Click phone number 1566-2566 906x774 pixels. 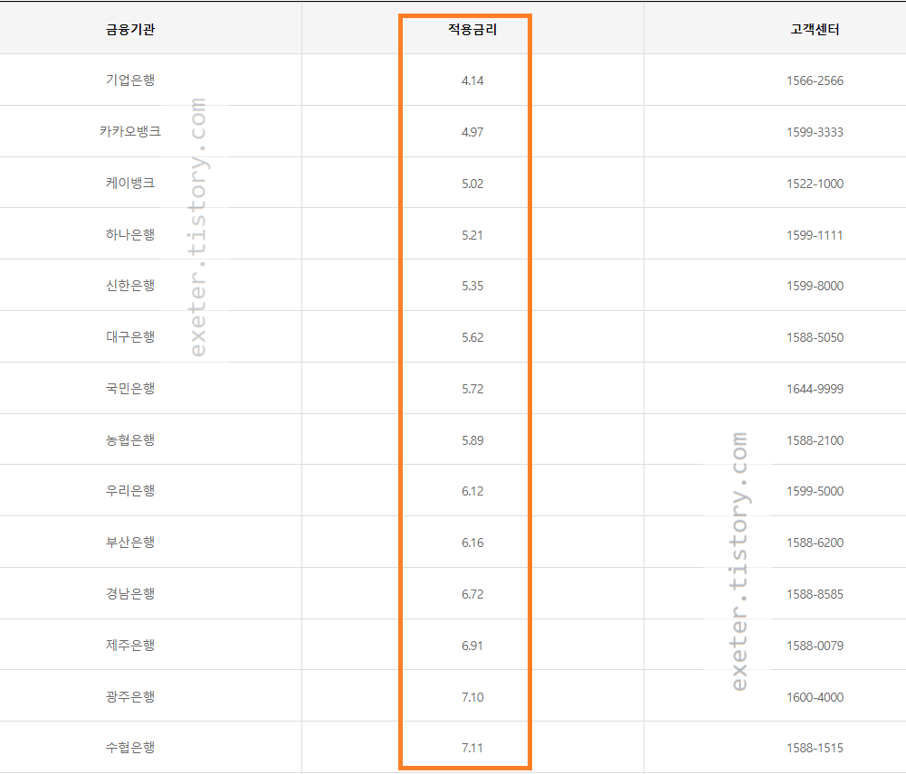pyautogui.click(x=815, y=80)
